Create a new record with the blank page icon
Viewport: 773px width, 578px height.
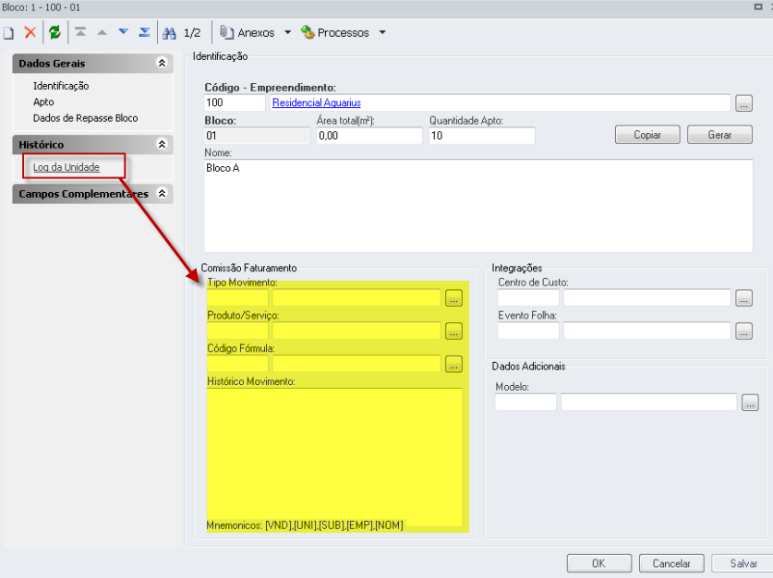(x=9, y=33)
